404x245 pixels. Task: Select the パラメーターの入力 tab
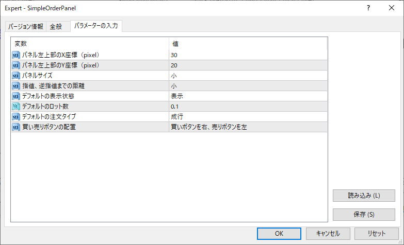(96, 26)
